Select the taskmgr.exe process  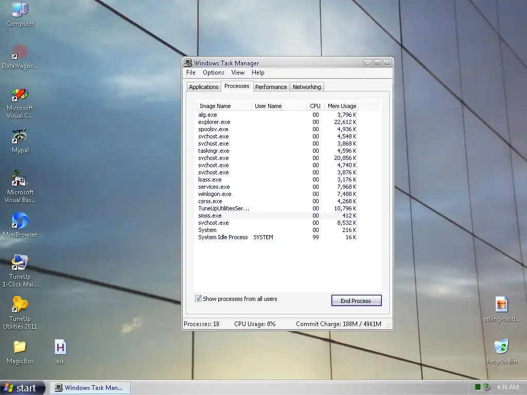click(x=277, y=151)
